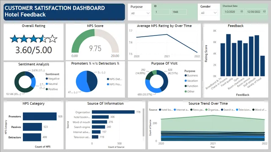Select Negative in the Sentiment legend
271x152 pixels.
[x=53, y=79]
